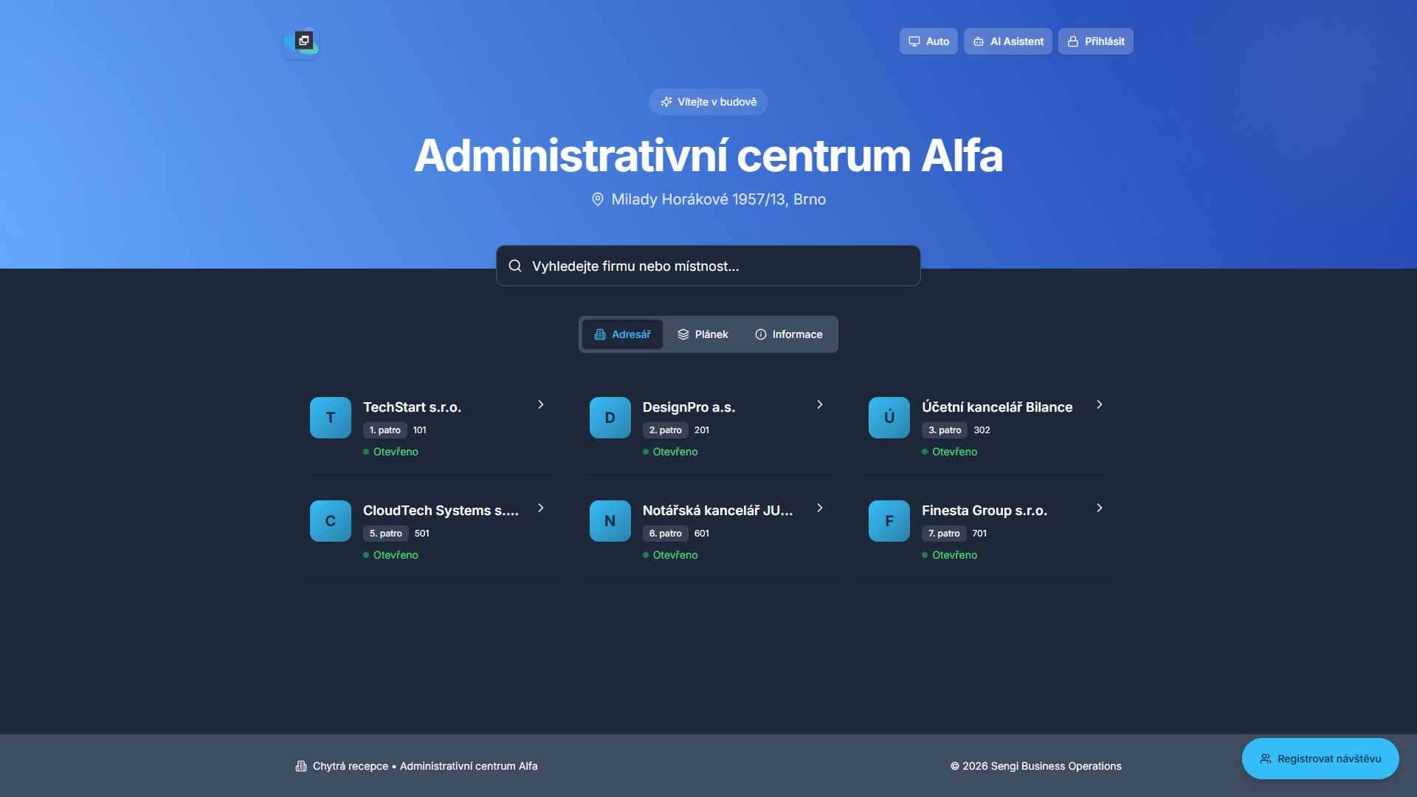Image resolution: width=1417 pixels, height=797 pixels.
Task: Switch to the Plánek tab
Action: [703, 334]
